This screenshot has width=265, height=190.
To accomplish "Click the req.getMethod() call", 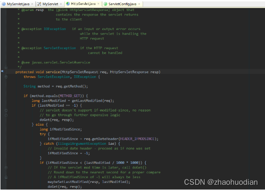I will (x=71, y=87).
